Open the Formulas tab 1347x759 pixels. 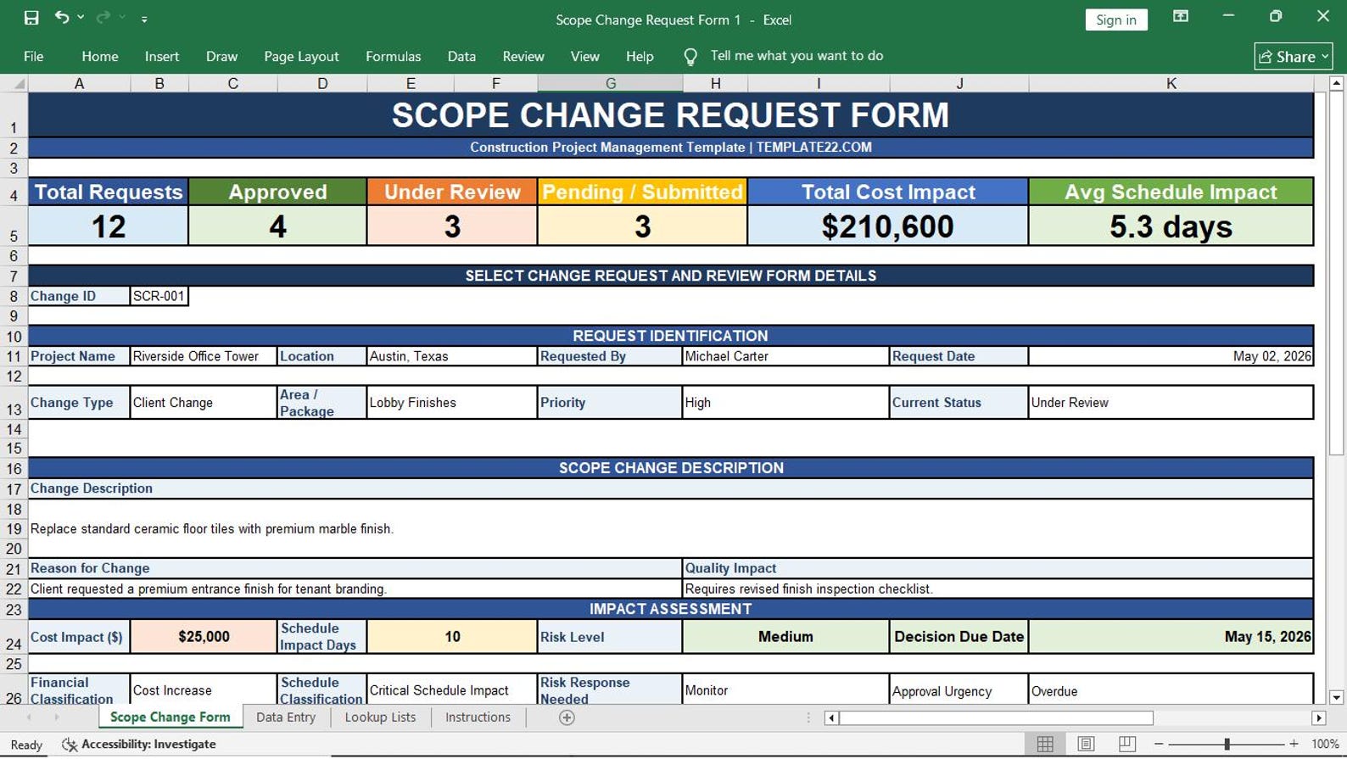393,56
